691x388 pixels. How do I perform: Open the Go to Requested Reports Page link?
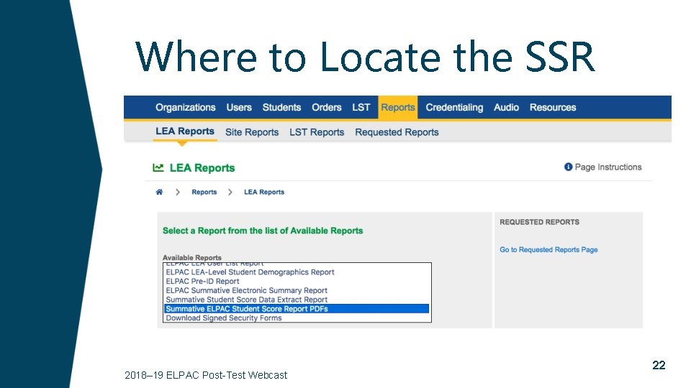click(548, 249)
